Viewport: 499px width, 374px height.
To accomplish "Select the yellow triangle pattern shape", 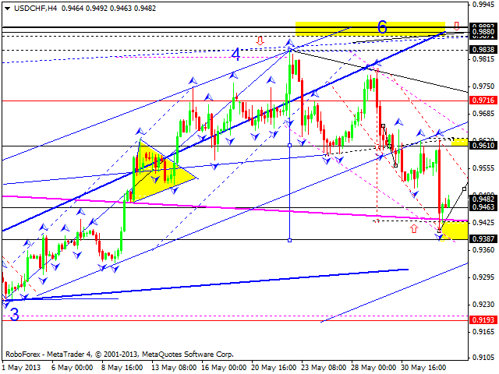I will [160, 173].
